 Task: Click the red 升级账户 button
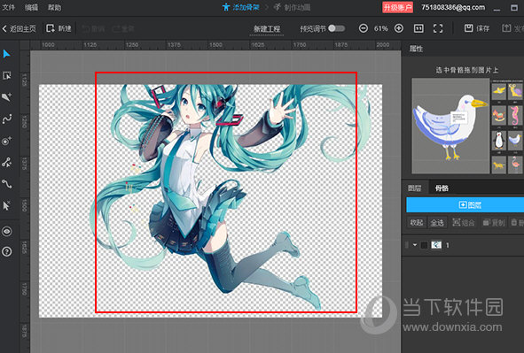tap(397, 7)
